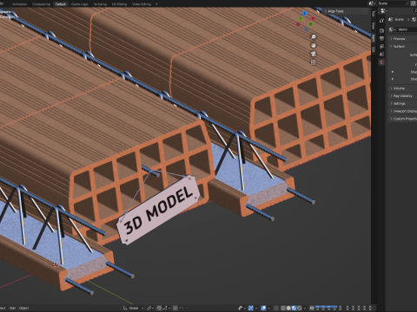Click the red X axis on navigation gizmo
This screenshot has width=417, height=312.
tap(313, 19)
